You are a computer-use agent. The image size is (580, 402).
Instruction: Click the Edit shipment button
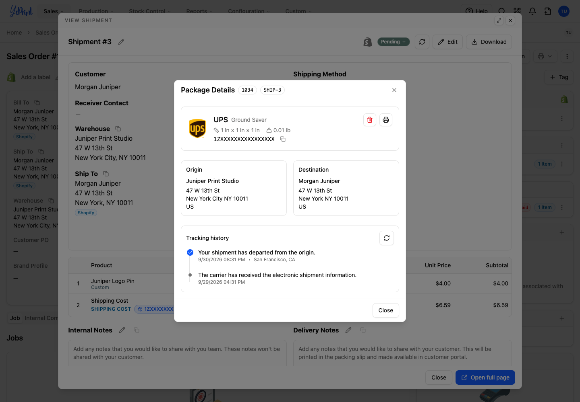tap(448, 42)
